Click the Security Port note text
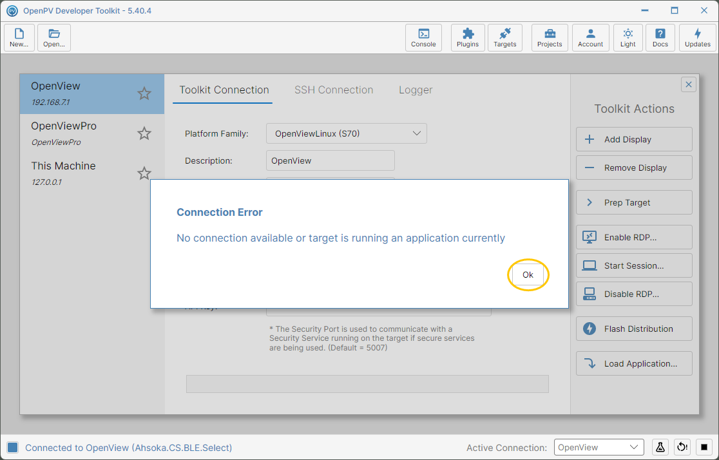The image size is (719, 460). click(372, 338)
